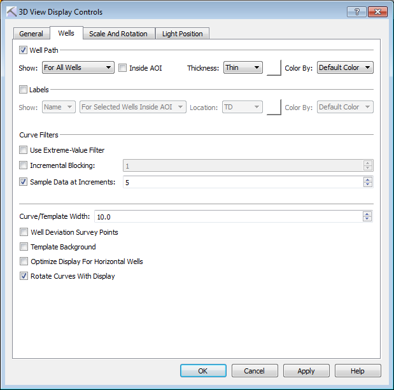This screenshot has width=394, height=390.
Task: Enable the Inside AOI checkbox
Action: [x=123, y=67]
